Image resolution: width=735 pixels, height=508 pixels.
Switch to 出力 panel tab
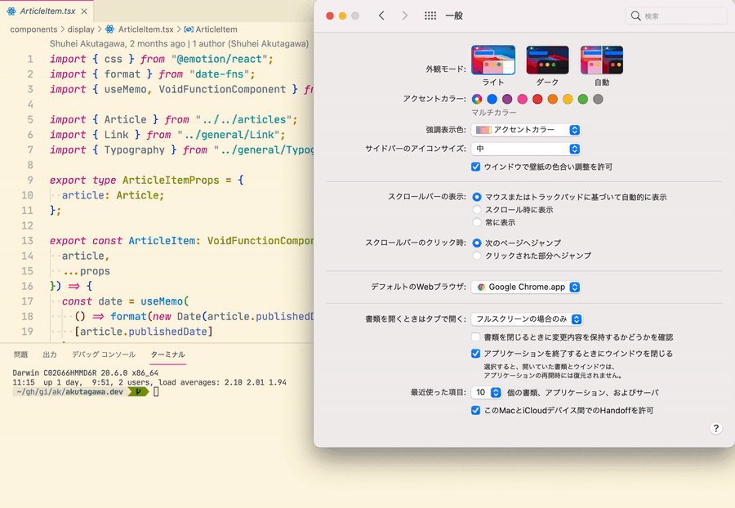pos(50,354)
